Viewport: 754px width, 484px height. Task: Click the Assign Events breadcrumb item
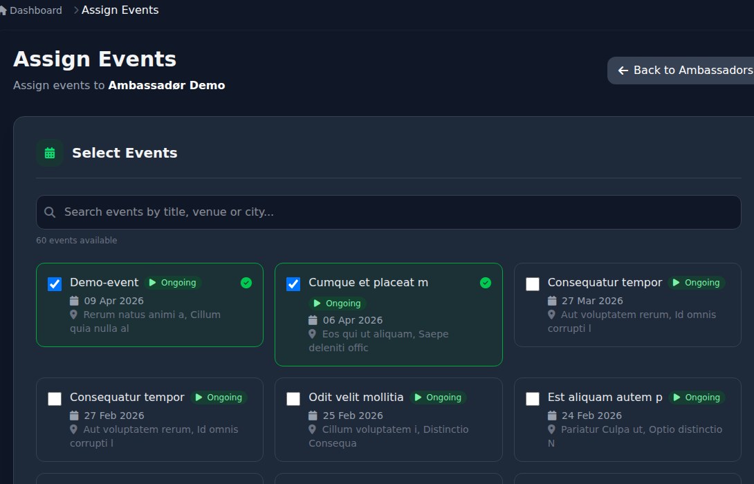coord(120,10)
